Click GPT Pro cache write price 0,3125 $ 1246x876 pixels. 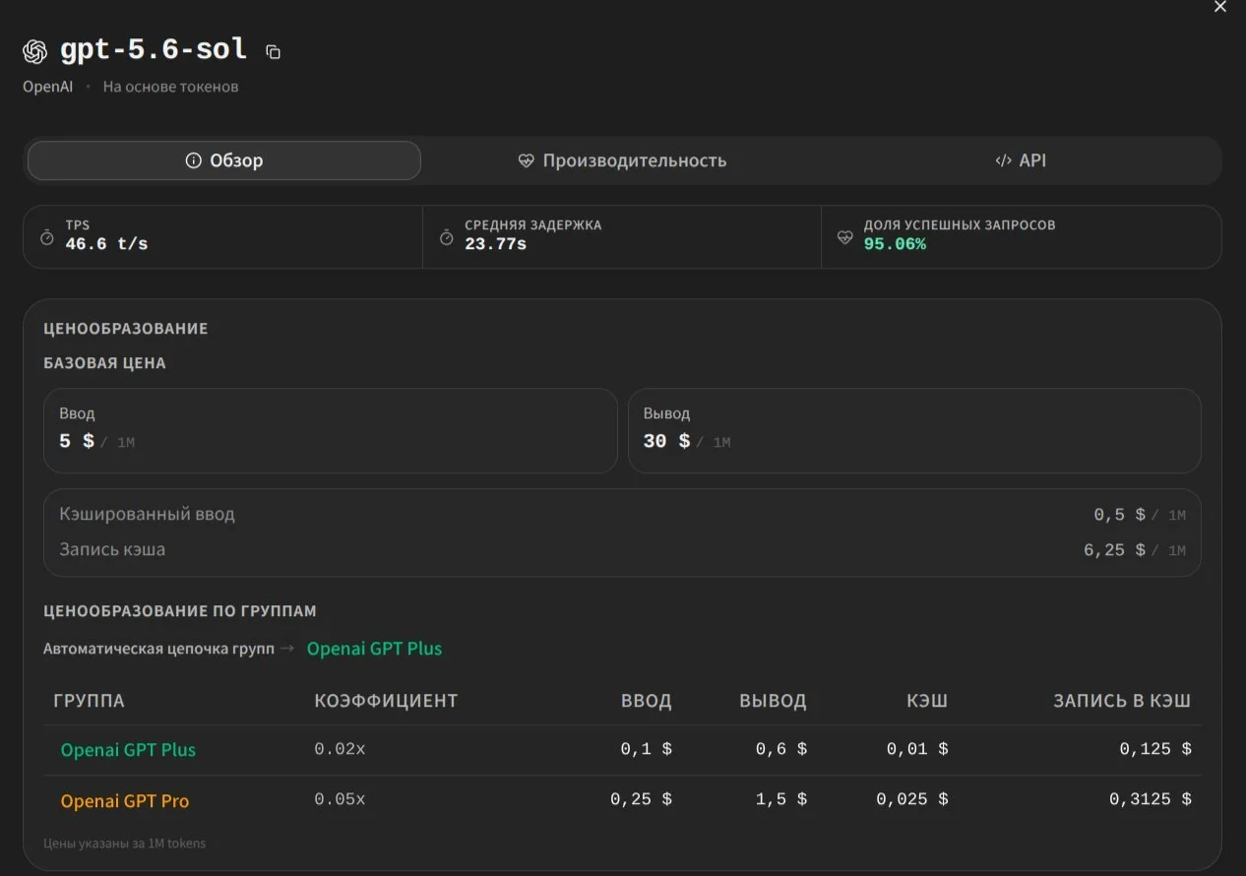1151,799
